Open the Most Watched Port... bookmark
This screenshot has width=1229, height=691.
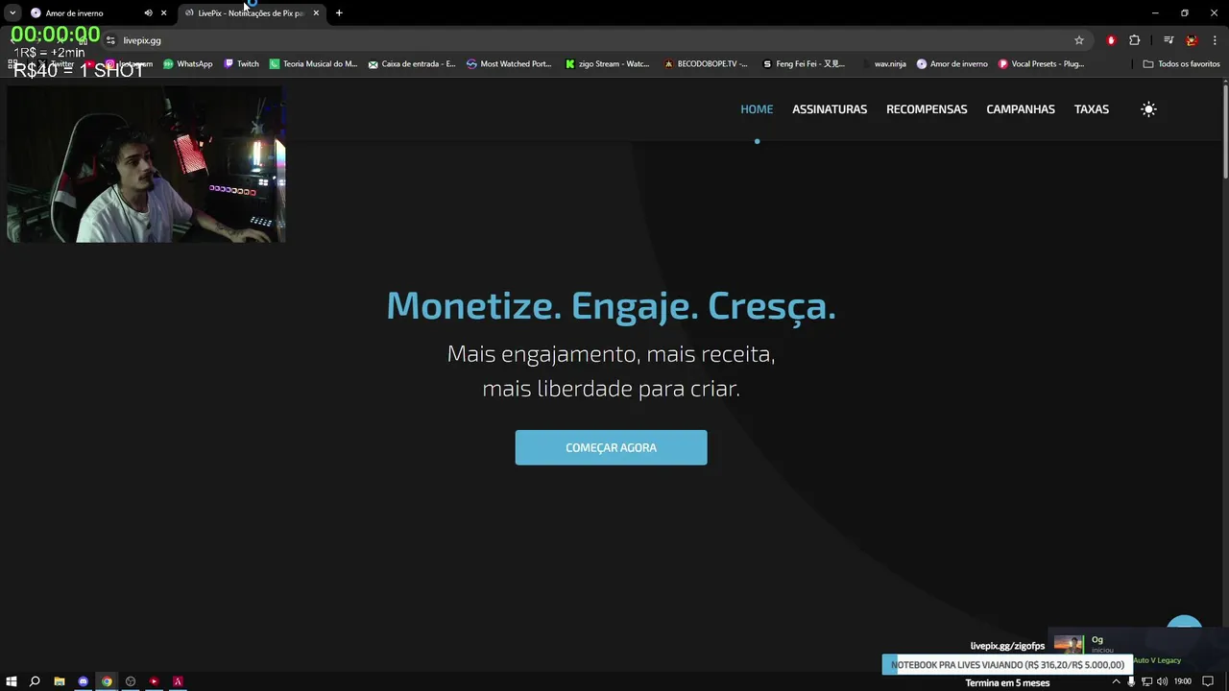(x=510, y=64)
